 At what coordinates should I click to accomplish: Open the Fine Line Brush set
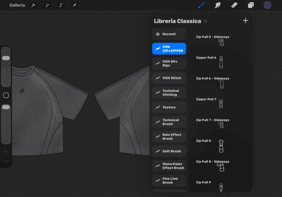[169, 180]
